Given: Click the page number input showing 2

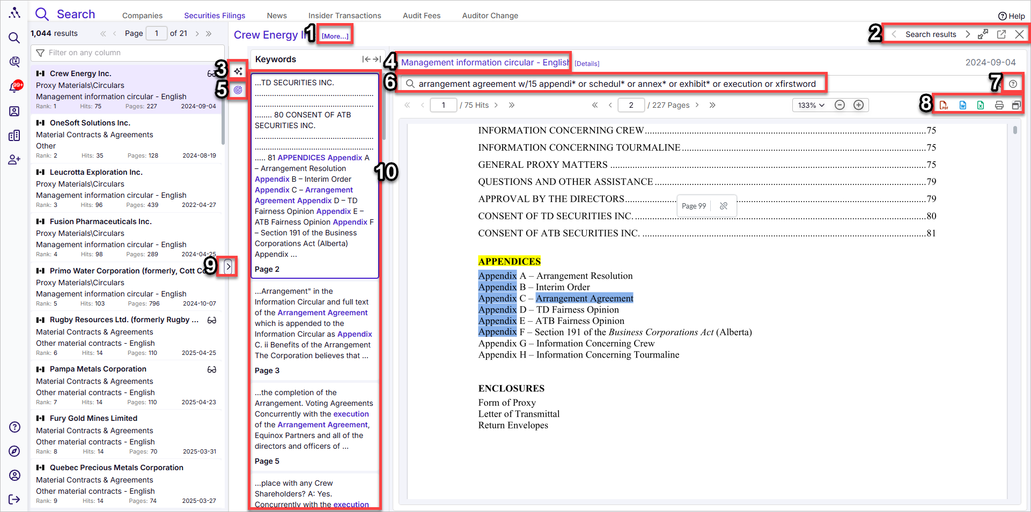Looking at the screenshot, I should pos(631,105).
